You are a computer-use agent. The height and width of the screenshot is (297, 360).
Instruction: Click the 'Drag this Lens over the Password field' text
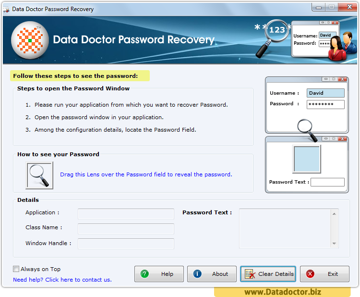pos(146,174)
